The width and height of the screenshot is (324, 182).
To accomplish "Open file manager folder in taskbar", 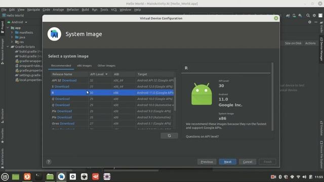I will point(50,176).
